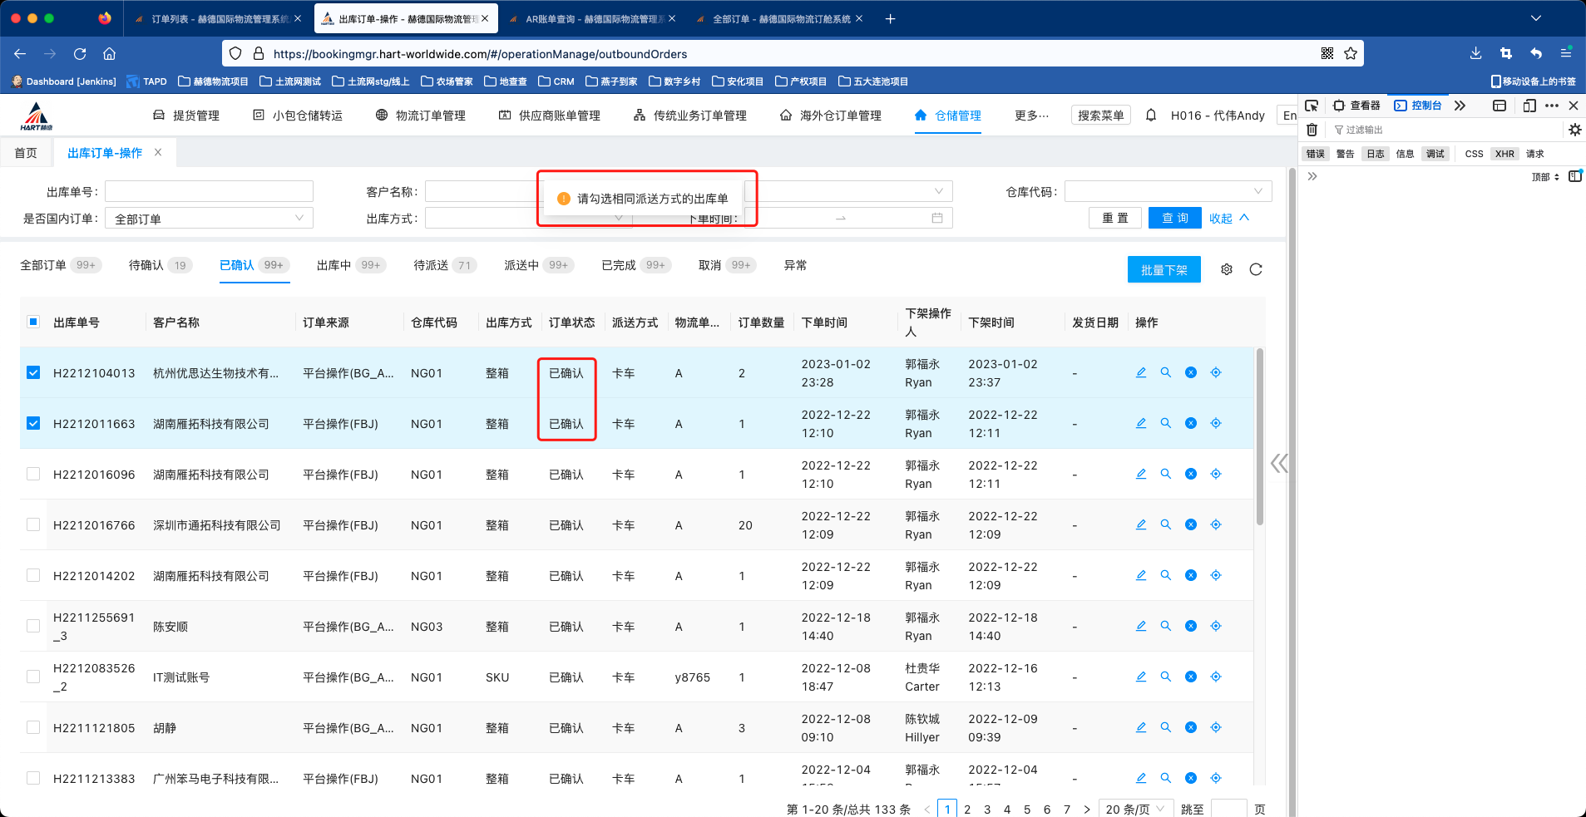Open the 是否国内订单 dropdown
The width and height of the screenshot is (1586, 817).
[x=209, y=218]
